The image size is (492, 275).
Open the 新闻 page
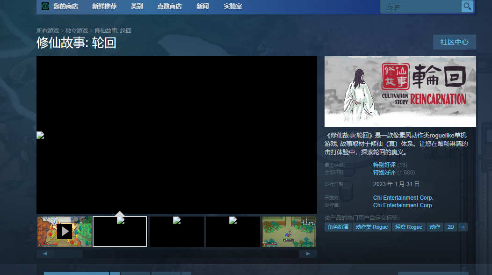tap(203, 6)
